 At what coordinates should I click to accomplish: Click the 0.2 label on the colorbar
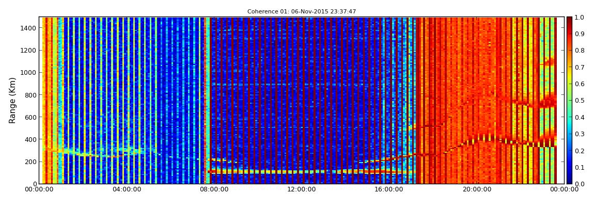click(580, 151)
